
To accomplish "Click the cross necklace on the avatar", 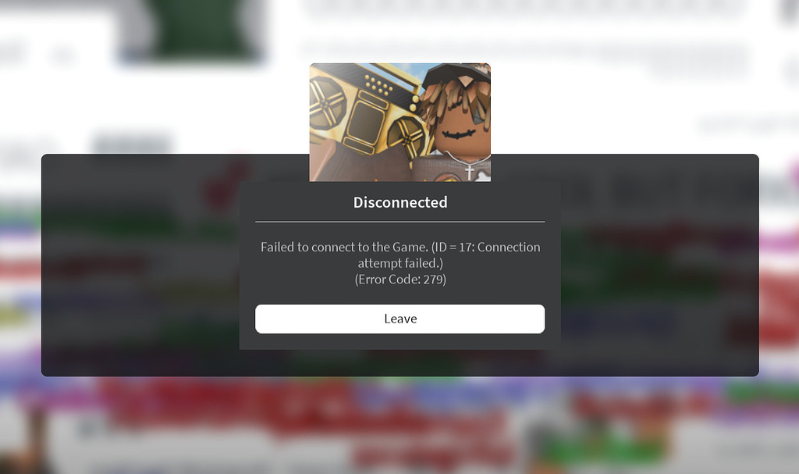I will [x=470, y=172].
